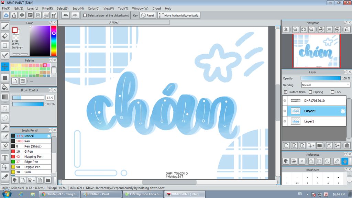Toggle visibility of the selected Layer1
This screenshot has height=198, width=352.
pyautogui.click(x=285, y=111)
